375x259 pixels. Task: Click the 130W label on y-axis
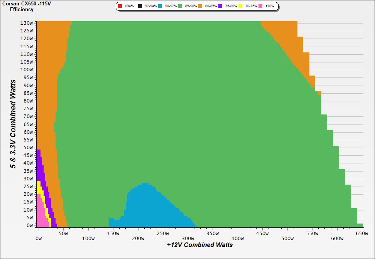[x=27, y=23]
